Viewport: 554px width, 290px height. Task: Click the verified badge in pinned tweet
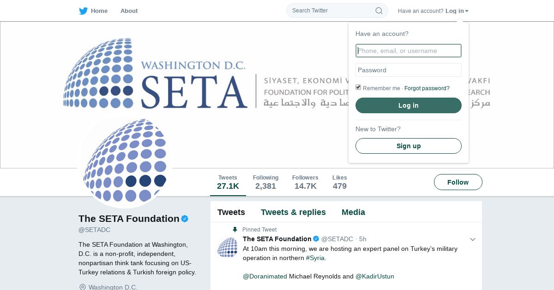[316, 239]
